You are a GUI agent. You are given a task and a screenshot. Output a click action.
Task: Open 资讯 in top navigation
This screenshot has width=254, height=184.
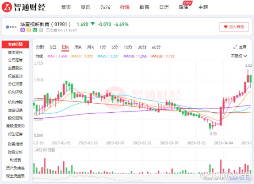[85, 7]
